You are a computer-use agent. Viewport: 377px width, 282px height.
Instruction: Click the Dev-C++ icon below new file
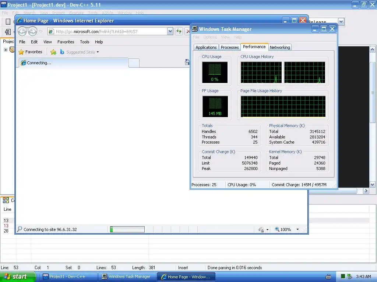tap(8, 32)
